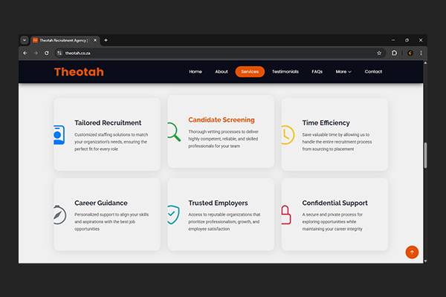Click the page vertical scrollbar thumb
The image size is (446, 297).
click(x=425, y=155)
